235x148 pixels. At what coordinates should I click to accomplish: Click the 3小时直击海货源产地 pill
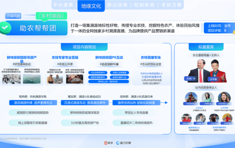point(85,123)
